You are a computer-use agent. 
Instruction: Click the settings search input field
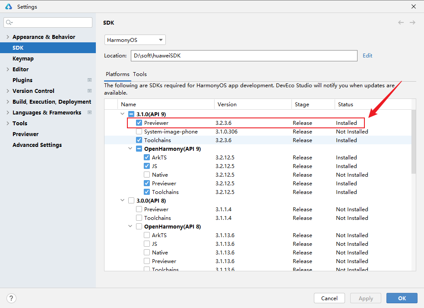[48, 22]
